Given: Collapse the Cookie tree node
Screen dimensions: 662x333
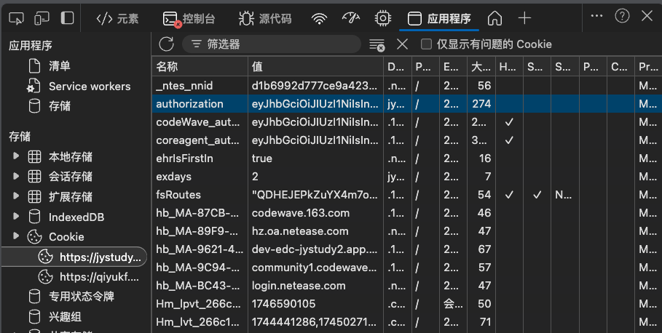Looking at the screenshot, I should [16, 236].
